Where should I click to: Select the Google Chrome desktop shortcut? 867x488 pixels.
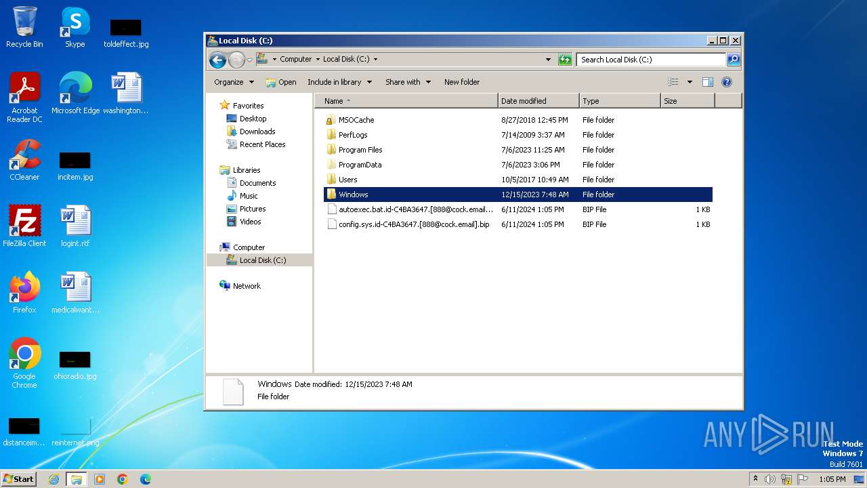click(24, 363)
